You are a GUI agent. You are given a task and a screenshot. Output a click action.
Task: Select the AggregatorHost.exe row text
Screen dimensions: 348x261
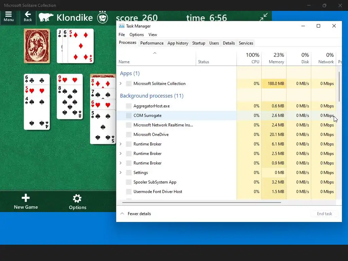(151, 106)
